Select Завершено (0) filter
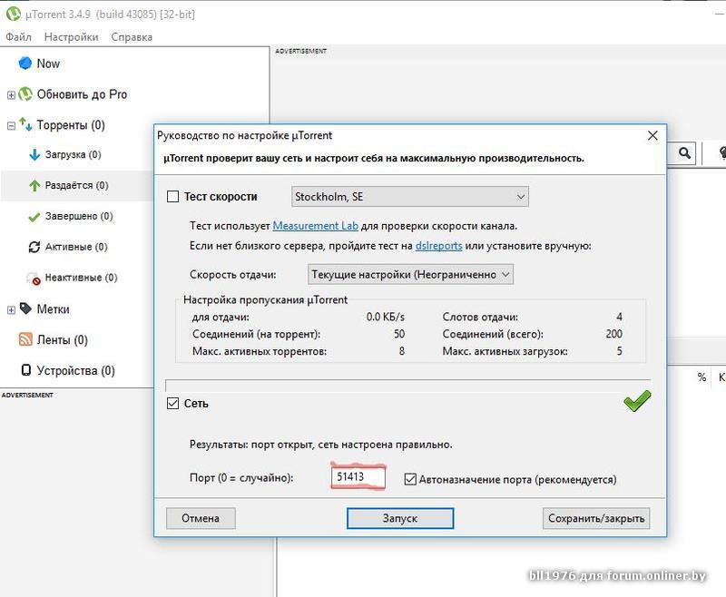Screen dimensions: 726x597 point(79,216)
